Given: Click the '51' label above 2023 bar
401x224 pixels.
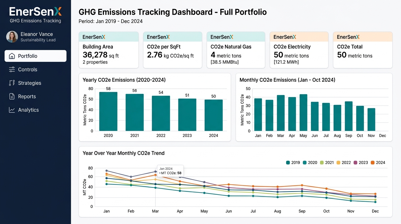Looking at the screenshot, I should (x=187, y=95).
